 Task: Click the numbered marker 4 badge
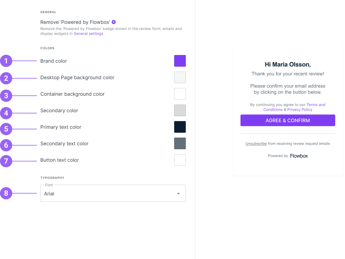pyautogui.click(x=6, y=113)
